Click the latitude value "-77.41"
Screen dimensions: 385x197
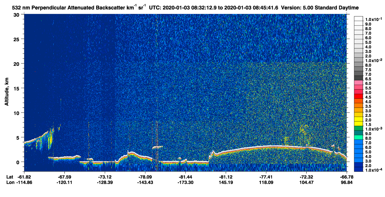click(x=266, y=177)
